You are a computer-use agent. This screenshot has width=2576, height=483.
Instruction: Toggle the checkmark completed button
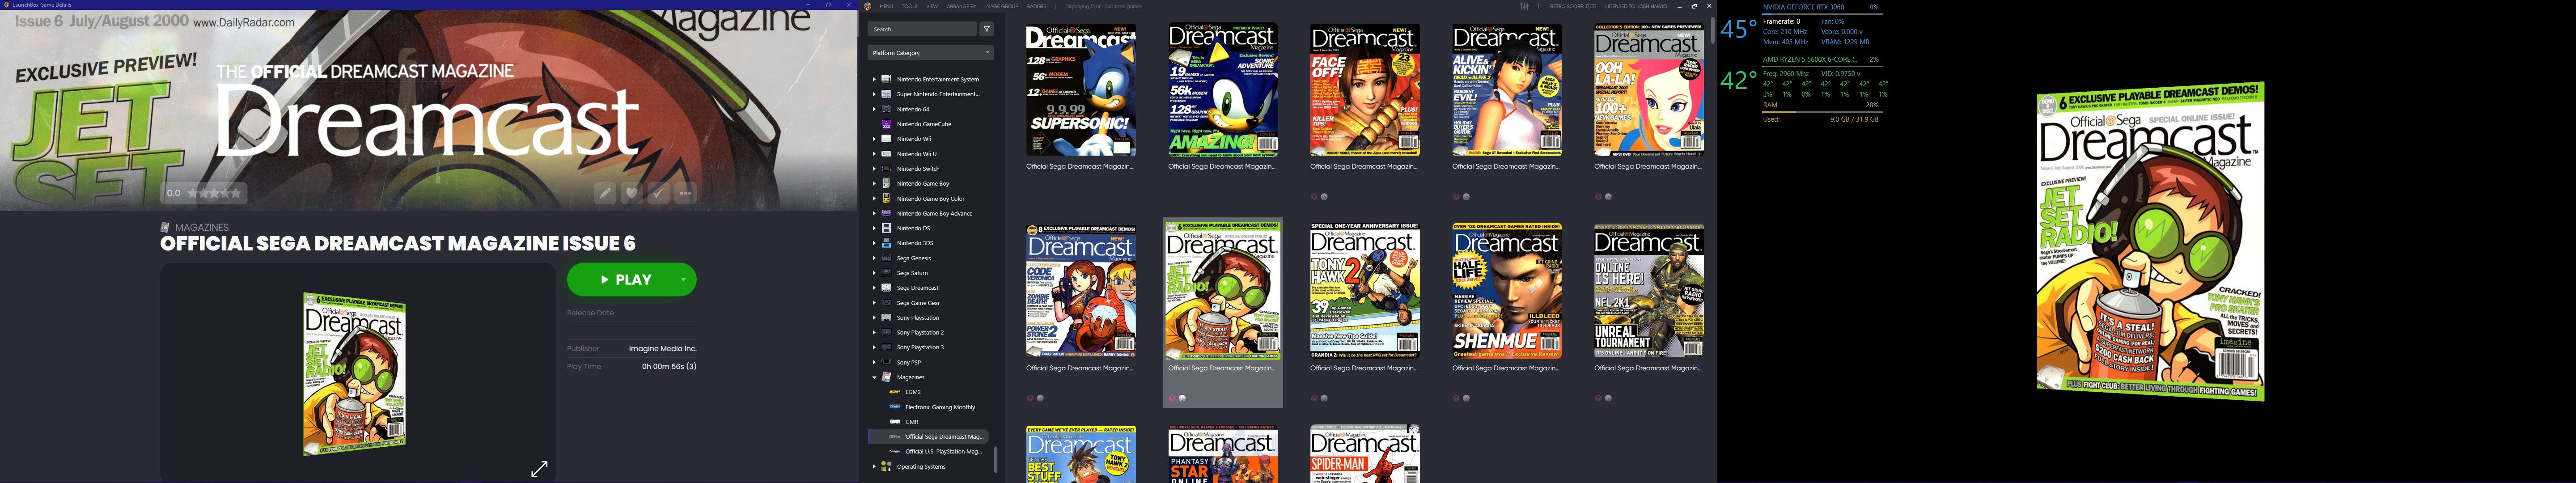[658, 193]
